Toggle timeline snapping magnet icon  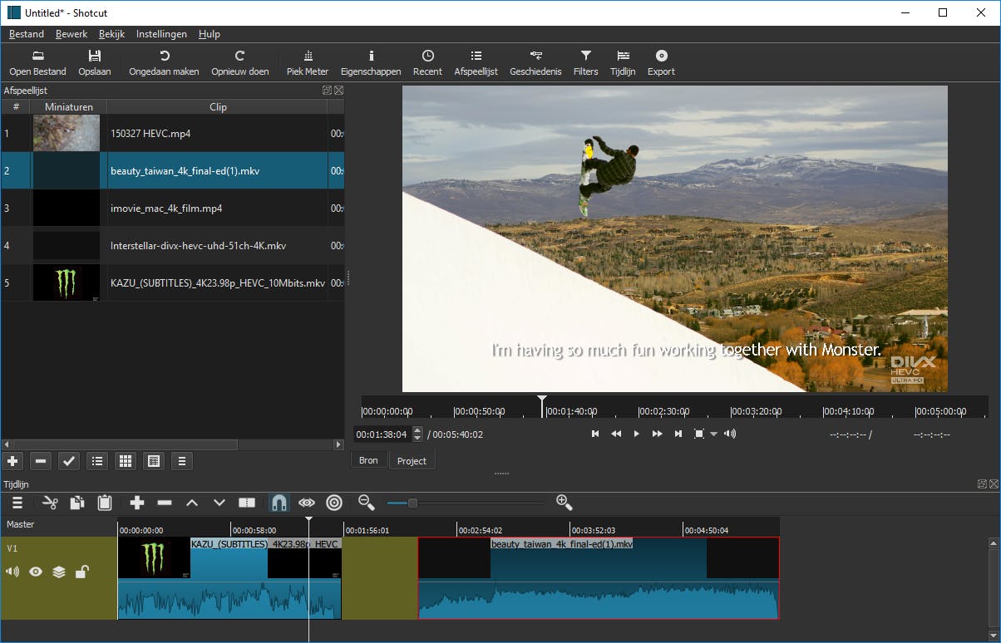(x=279, y=503)
